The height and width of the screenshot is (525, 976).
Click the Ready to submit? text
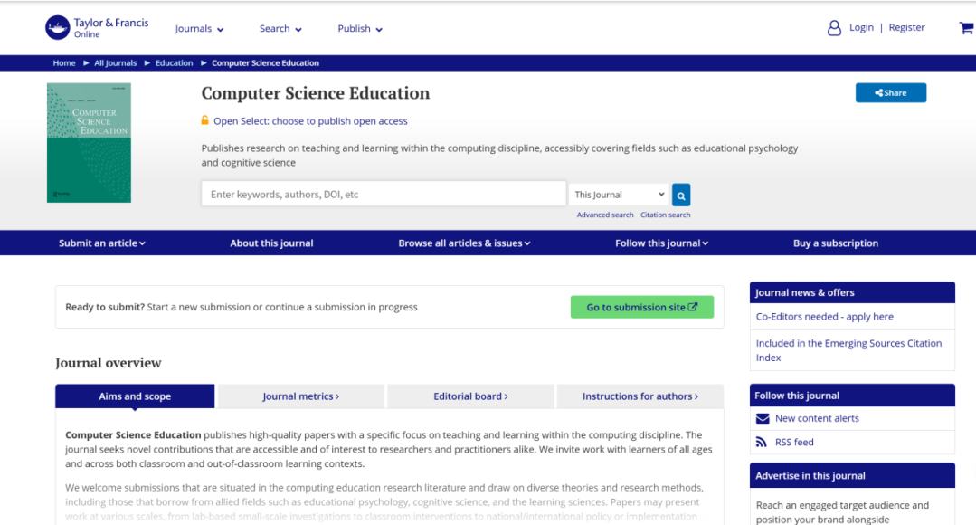pos(105,307)
